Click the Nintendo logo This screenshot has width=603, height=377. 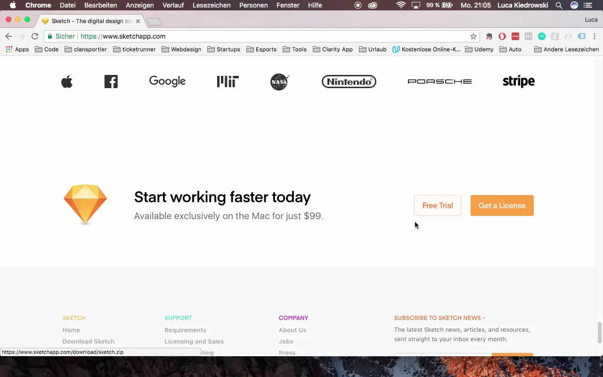click(x=349, y=82)
